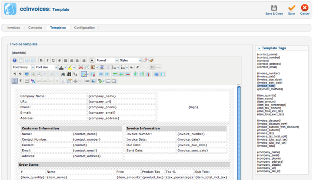Open the Configuration tab
Screen dimensions: 313x180
coord(84,28)
